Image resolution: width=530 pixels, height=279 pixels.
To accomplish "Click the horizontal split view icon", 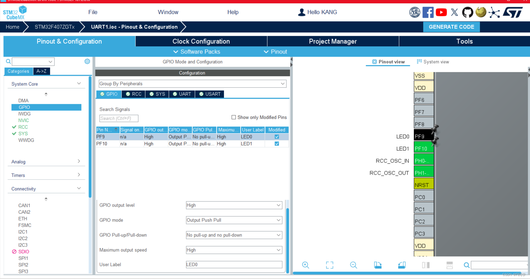I will tap(450, 265).
